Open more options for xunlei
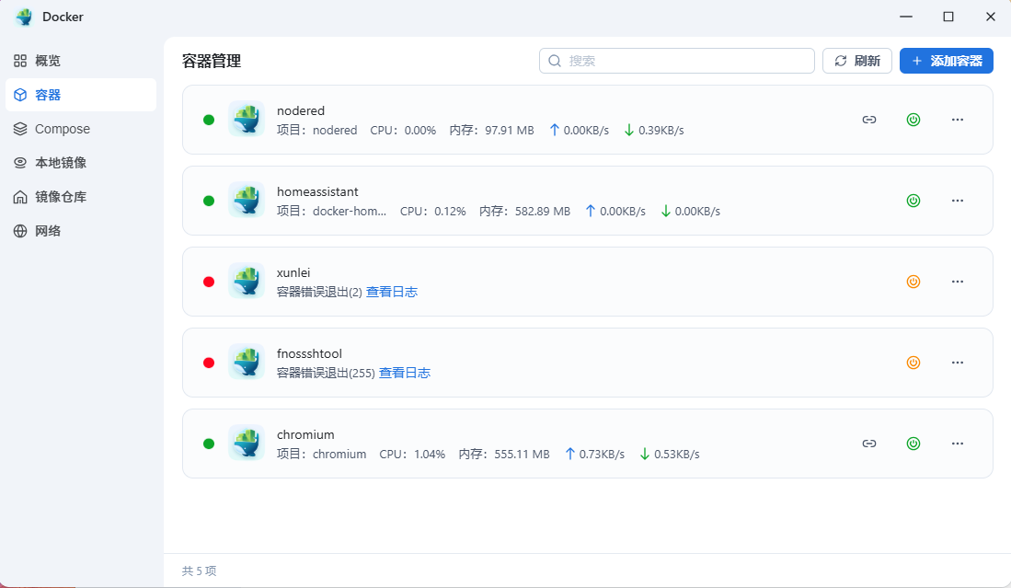 click(x=958, y=281)
